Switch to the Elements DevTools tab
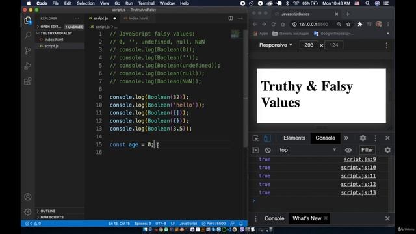This screenshot has height=234, width=416. (x=294, y=138)
